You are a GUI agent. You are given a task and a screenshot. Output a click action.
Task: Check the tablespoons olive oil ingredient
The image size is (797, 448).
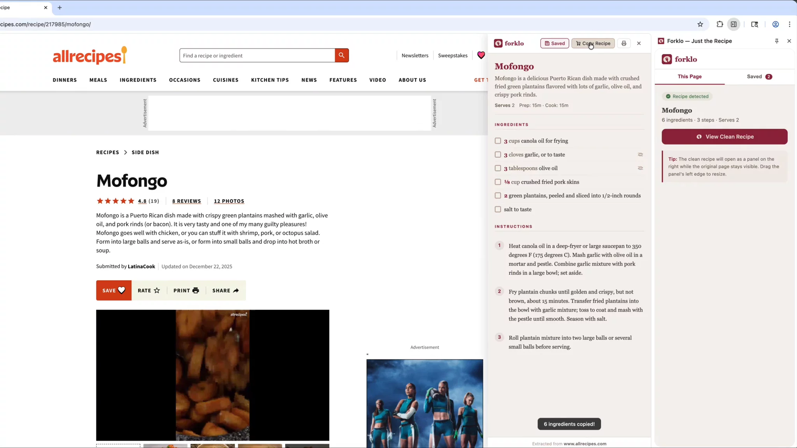click(x=498, y=168)
